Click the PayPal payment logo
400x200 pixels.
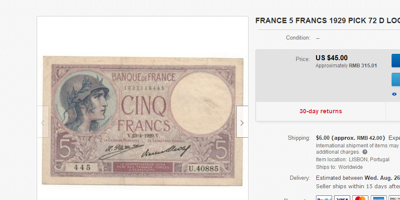(x=324, y=198)
